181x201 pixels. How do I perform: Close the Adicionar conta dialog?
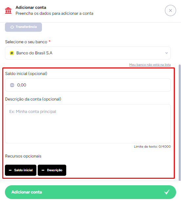click(x=171, y=10)
